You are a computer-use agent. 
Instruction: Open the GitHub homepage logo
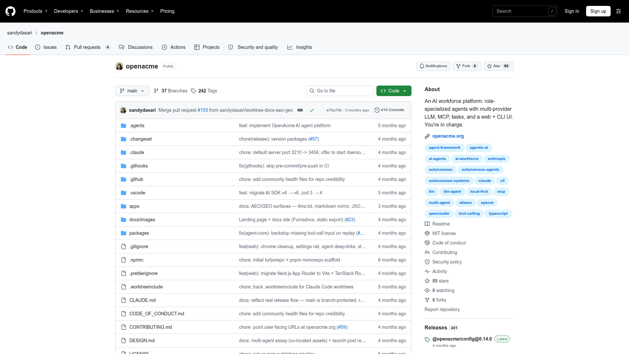[x=10, y=11]
